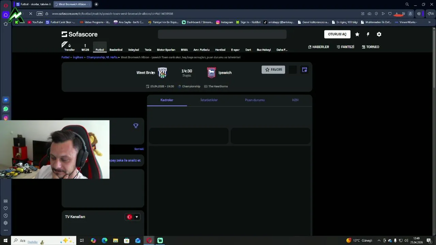Select Hentbol sport tab
Viewport: 436px width, 245px height.
(x=220, y=50)
